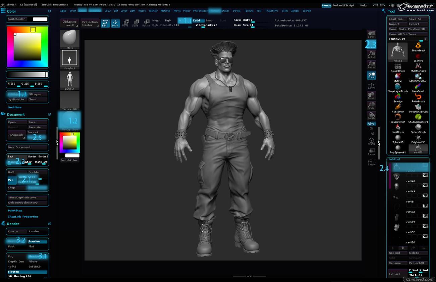Click the ProjectAll button
The height and width of the screenshot is (282, 436).
pos(418,263)
